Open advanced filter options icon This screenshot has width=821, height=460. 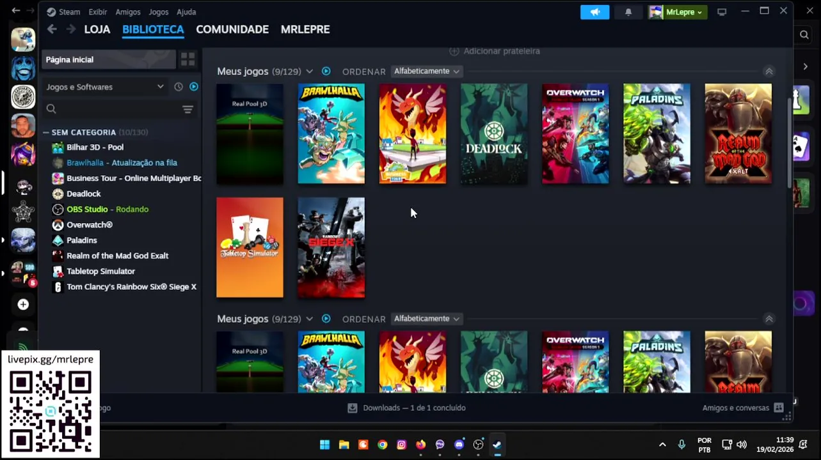point(188,109)
